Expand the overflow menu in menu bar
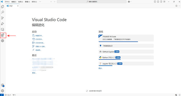 pos(40,2)
